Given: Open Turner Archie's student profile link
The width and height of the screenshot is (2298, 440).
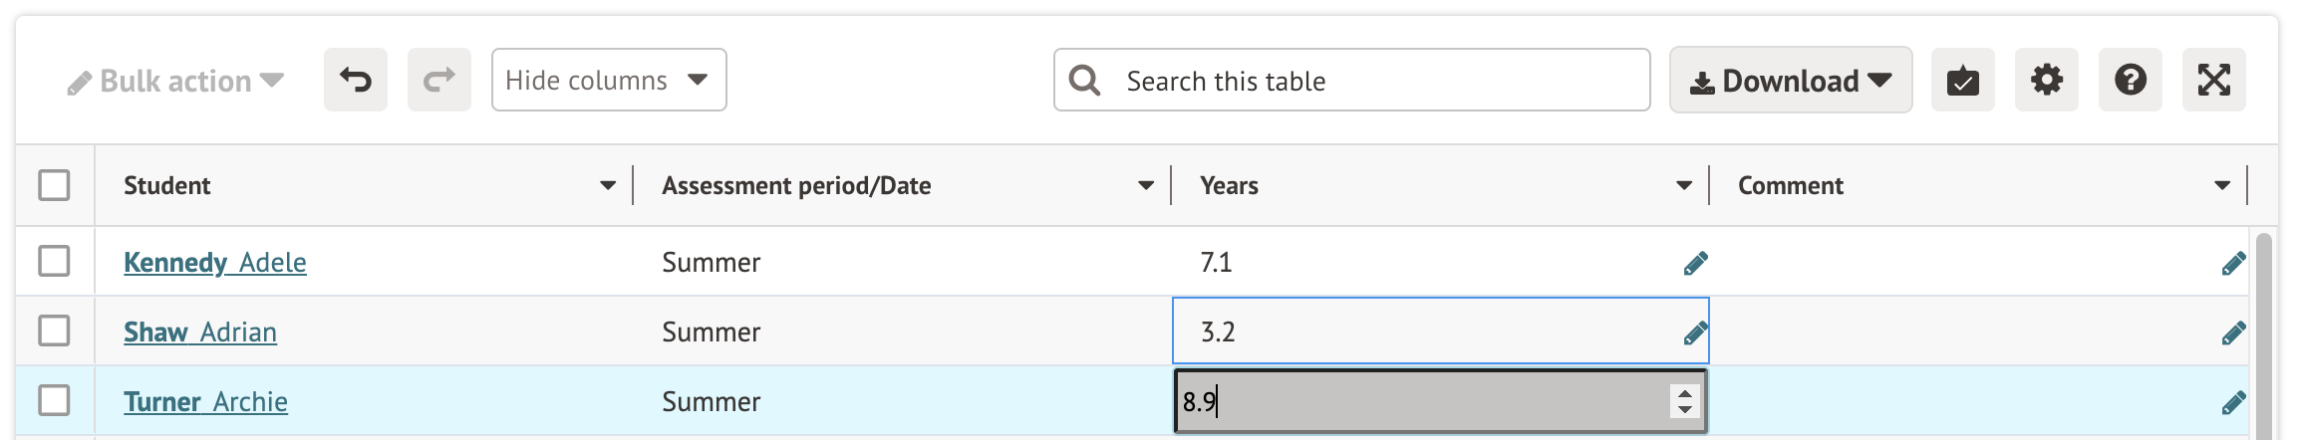Looking at the screenshot, I should point(205,402).
